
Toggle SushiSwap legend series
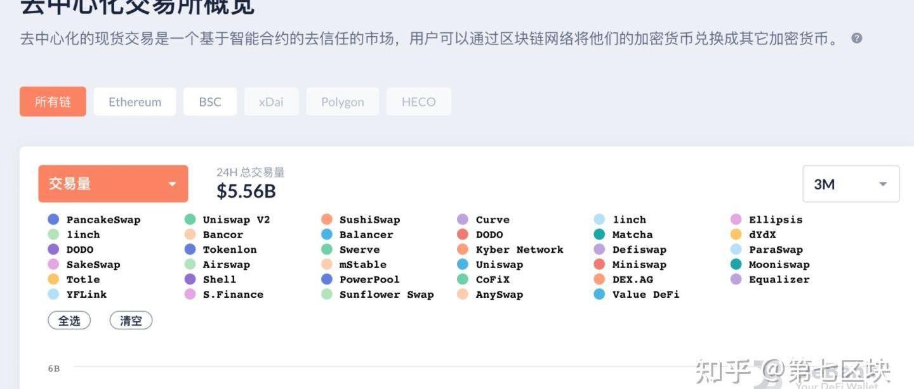[x=369, y=220]
